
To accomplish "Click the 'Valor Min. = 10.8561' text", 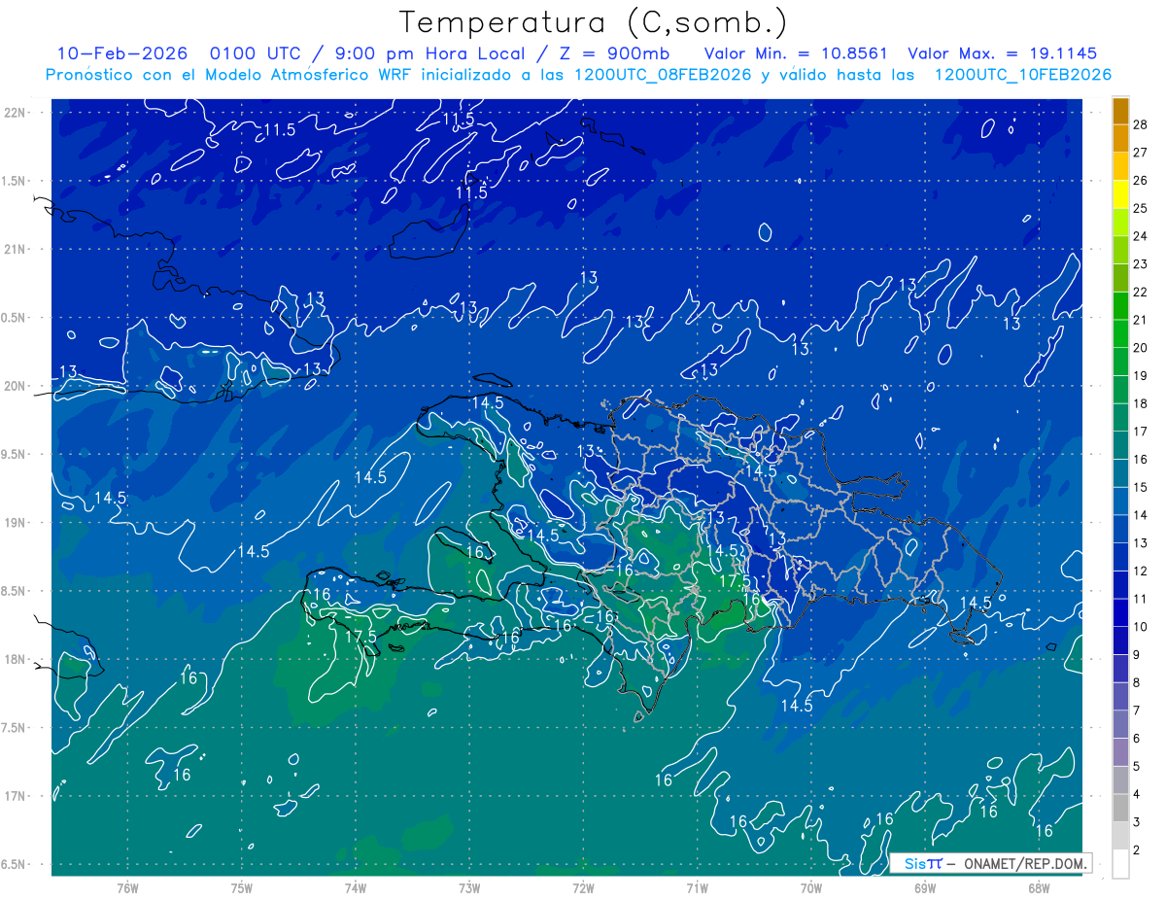I will point(797,53).
